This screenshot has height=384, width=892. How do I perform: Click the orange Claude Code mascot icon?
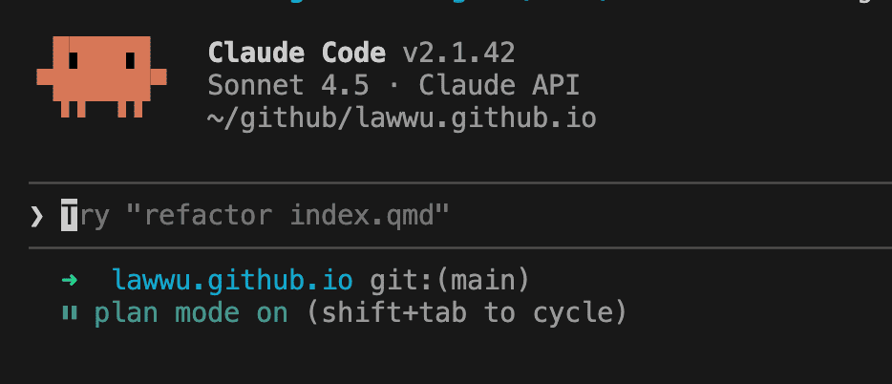102,76
